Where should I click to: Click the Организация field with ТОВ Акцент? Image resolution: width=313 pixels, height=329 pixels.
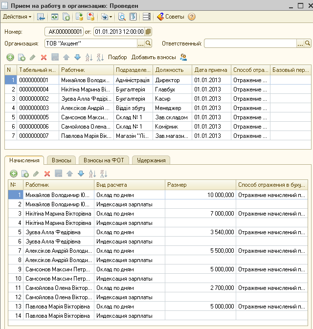91,44
